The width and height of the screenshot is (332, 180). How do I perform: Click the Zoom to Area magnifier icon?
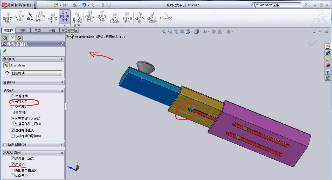tap(170, 32)
